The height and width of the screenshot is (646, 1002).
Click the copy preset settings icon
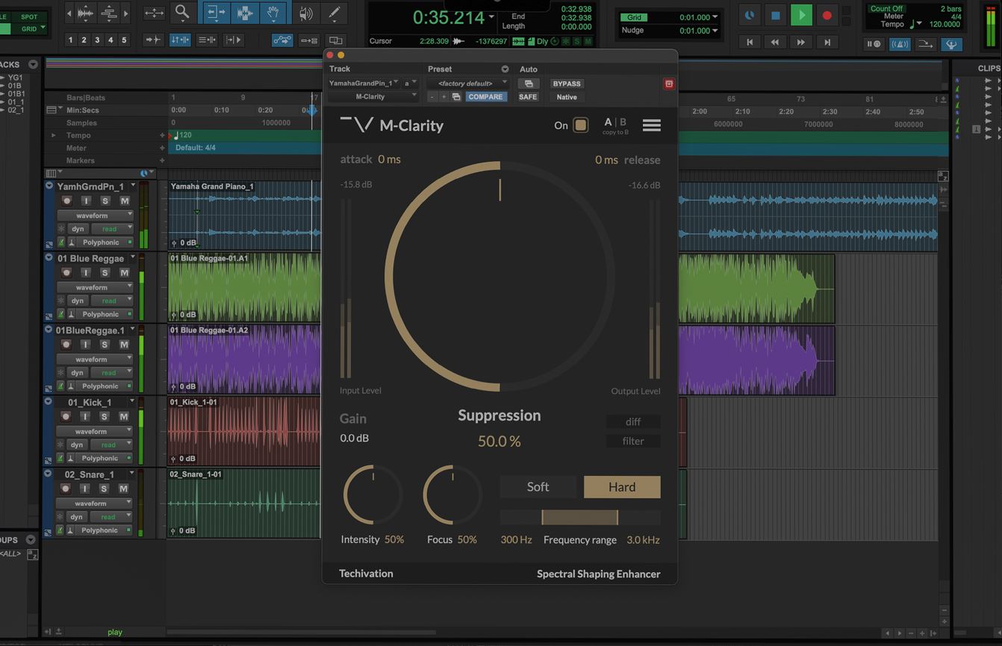click(x=456, y=97)
